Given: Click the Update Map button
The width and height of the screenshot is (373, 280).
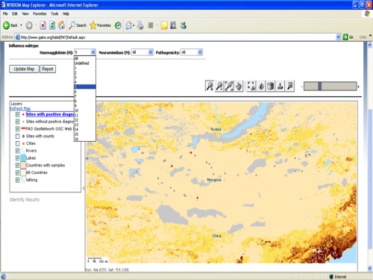Looking at the screenshot, I should [24, 69].
